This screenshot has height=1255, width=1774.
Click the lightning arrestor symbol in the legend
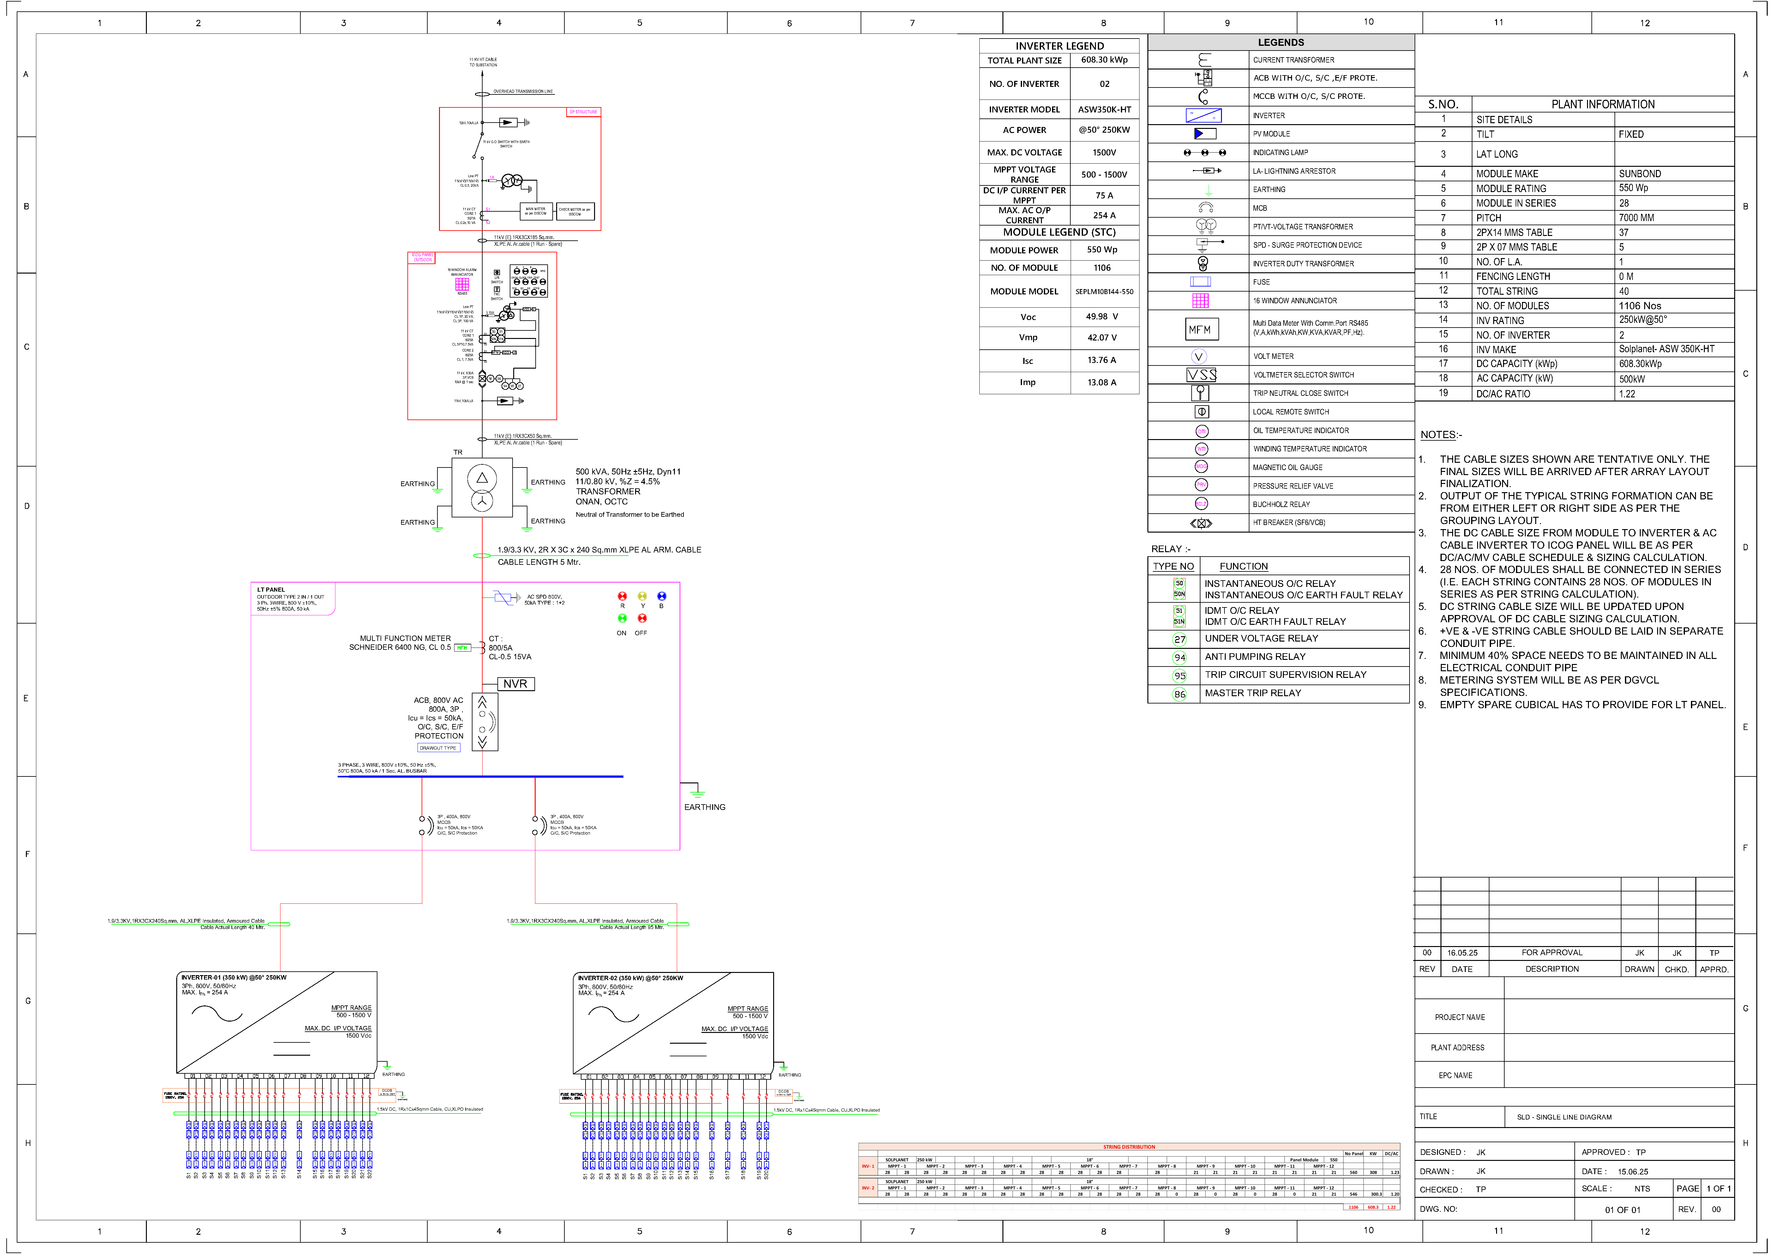point(1206,171)
